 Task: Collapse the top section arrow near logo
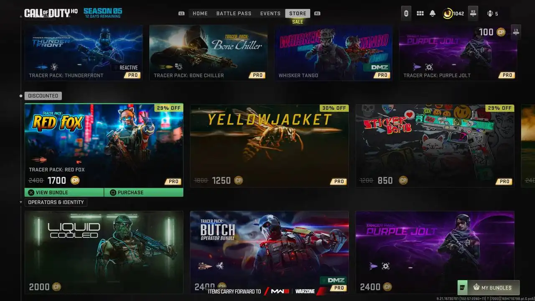pos(21,16)
